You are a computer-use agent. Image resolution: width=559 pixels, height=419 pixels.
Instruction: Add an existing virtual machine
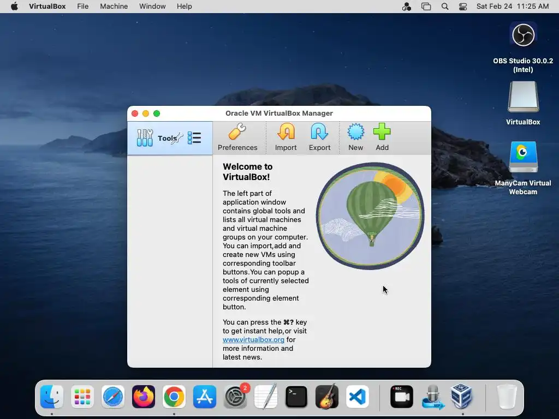(x=382, y=137)
